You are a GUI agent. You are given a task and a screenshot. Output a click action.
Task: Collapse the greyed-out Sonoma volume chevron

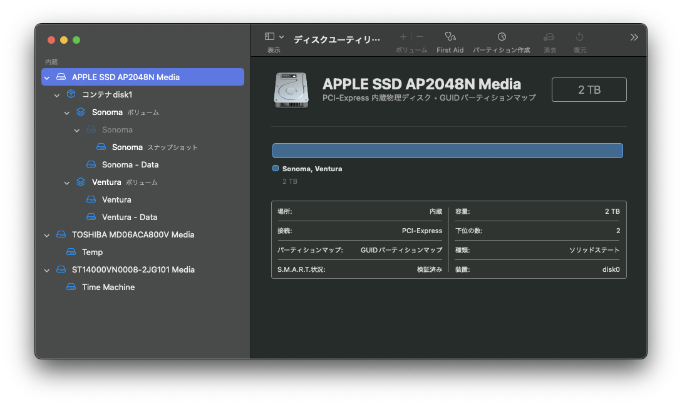(77, 130)
